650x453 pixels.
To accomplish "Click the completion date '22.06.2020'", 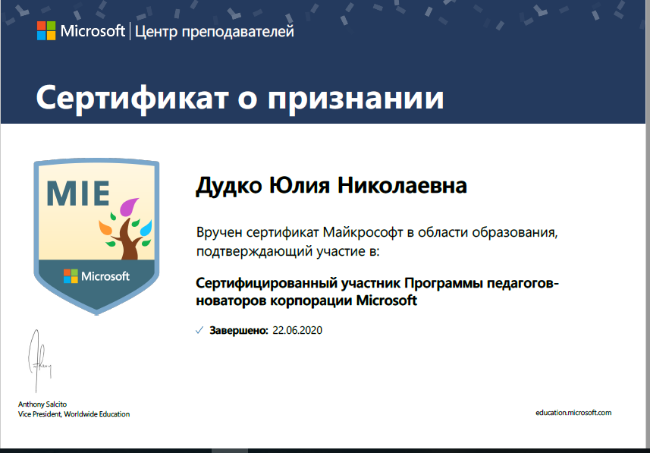I will 297,331.
